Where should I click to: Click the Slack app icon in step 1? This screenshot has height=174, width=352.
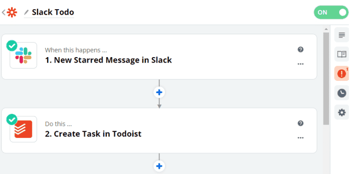pos(23,55)
